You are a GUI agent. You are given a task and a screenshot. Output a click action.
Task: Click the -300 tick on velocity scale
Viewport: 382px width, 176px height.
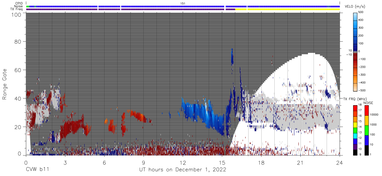[362, 75]
